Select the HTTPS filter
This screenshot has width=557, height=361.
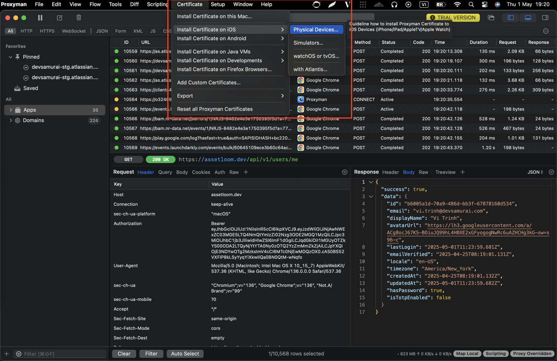(x=47, y=31)
